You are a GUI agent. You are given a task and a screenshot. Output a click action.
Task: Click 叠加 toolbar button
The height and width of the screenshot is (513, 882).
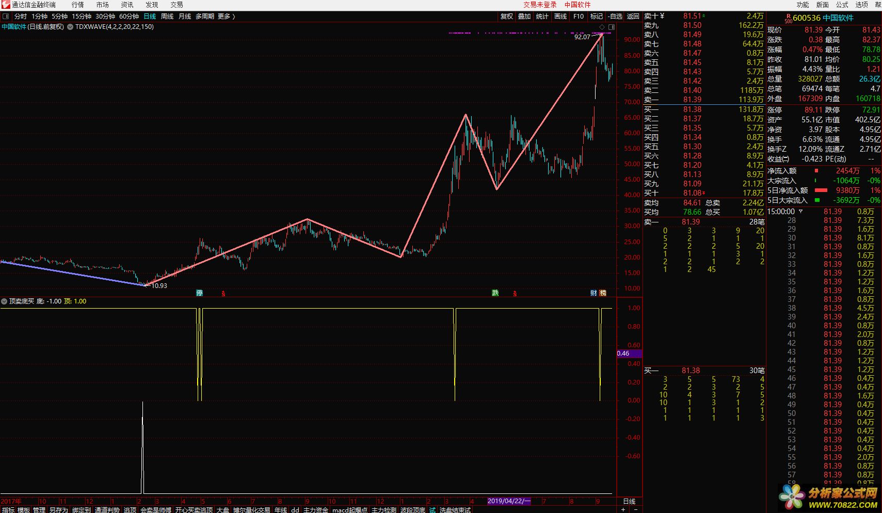(x=524, y=17)
